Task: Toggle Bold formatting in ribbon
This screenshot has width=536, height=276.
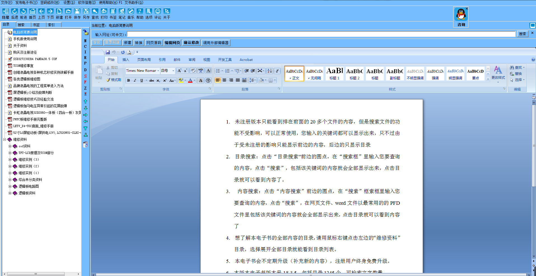Action: coord(128,80)
